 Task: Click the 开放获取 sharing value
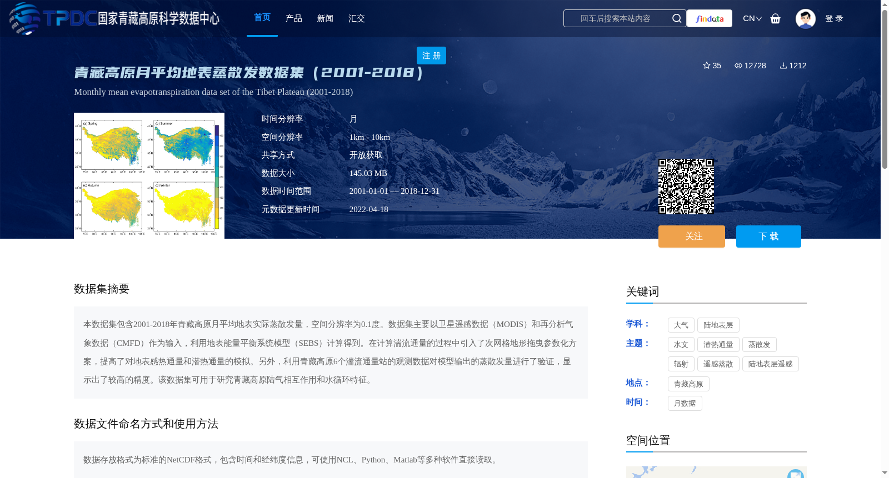tap(366, 155)
